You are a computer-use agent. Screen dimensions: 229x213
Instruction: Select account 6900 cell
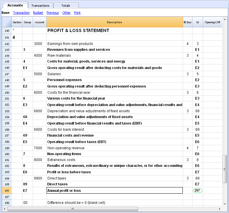click(x=39, y=130)
